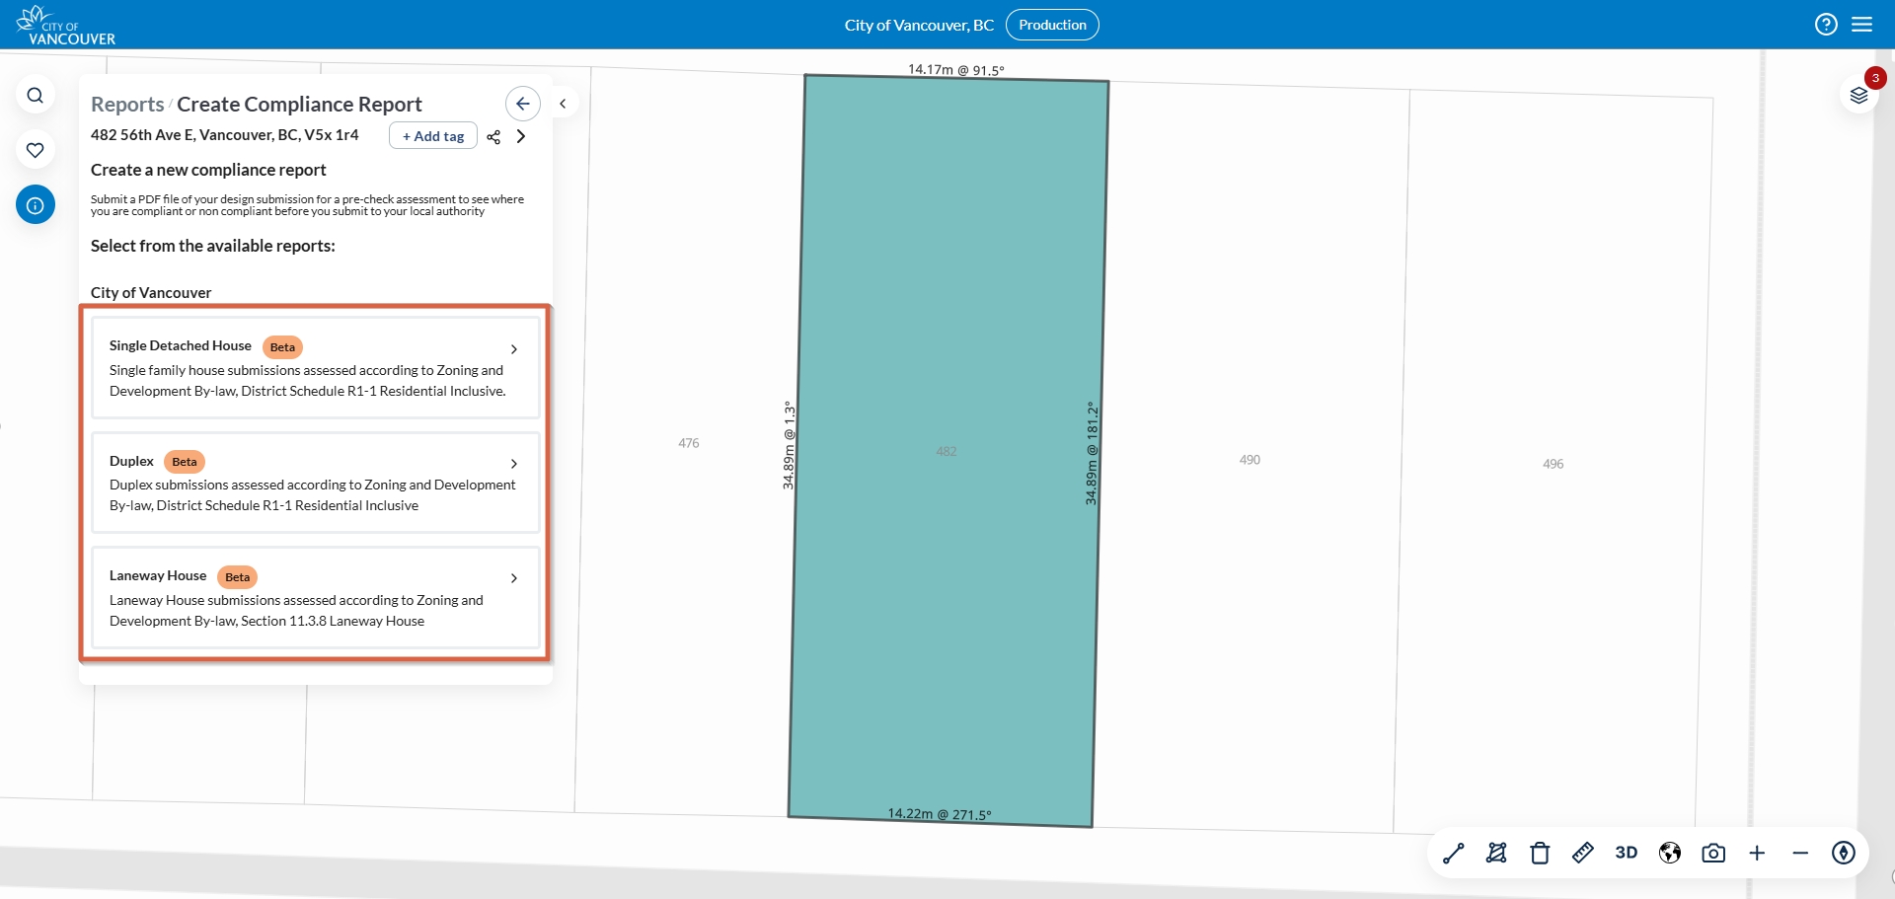Open the search tool in left sidebar
Viewport: 1895px width, 899px height.
(x=36, y=96)
